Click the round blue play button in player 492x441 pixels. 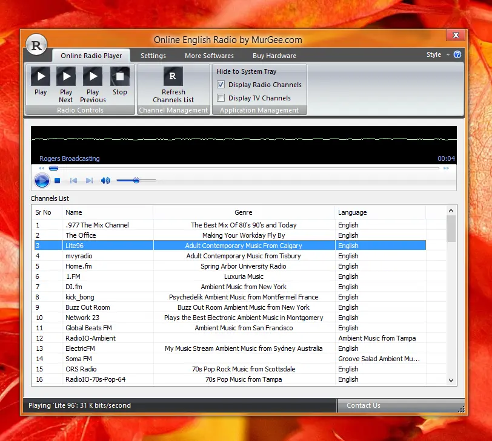[42, 181]
